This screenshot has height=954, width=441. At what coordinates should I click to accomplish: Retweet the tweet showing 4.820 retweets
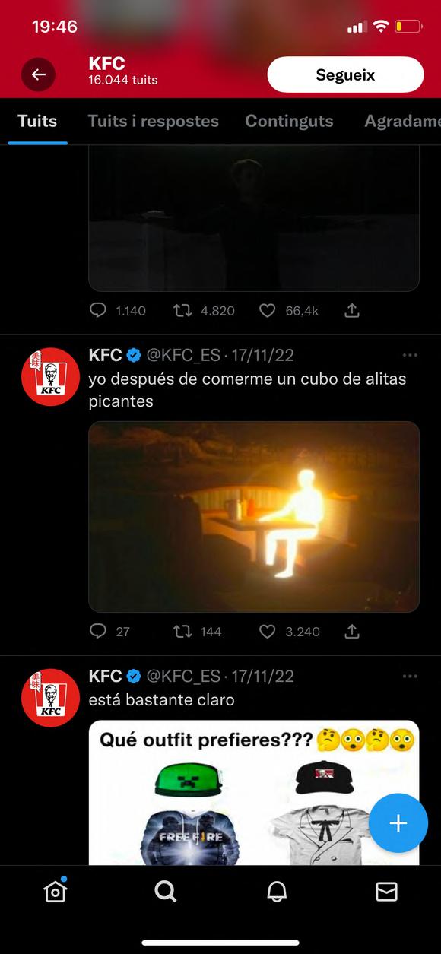[x=182, y=311]
